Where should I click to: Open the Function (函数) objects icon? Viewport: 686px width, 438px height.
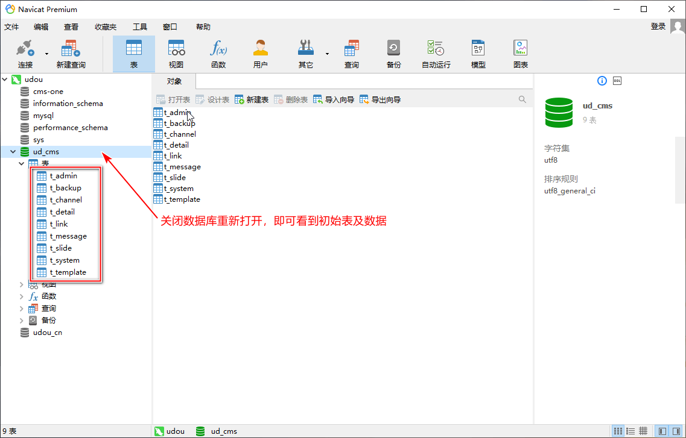point(218,54)
